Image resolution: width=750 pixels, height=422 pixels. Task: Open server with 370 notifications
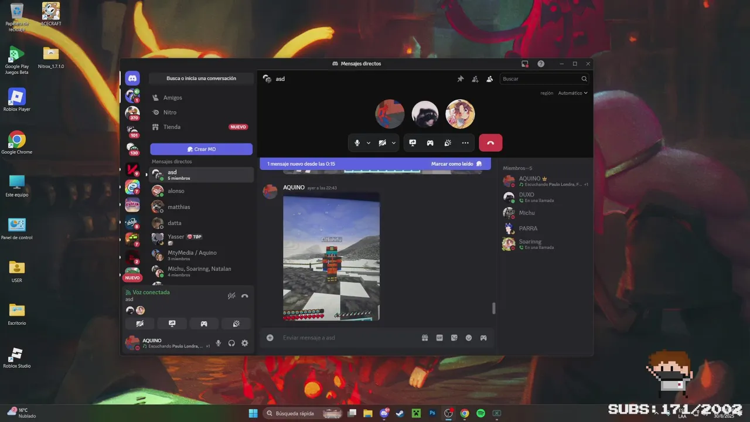(132, 113)
